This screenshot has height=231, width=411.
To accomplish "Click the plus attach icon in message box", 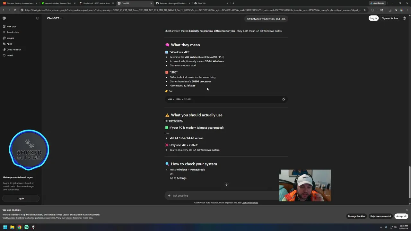I will coord(169,196).
